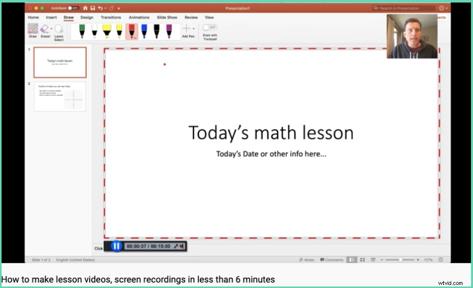This screenshot has width=473, height=288.
Task: Switch to the Animations tab
Action: pos(138,17)
